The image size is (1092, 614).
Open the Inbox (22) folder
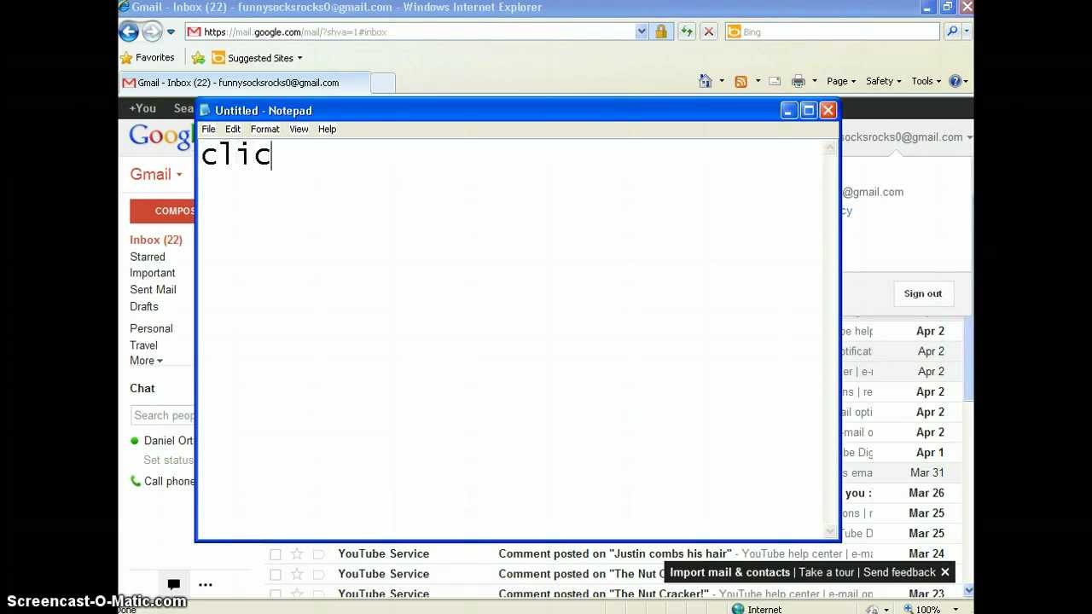156,240
